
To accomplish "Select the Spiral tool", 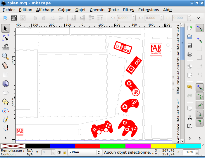I will 6,111.
